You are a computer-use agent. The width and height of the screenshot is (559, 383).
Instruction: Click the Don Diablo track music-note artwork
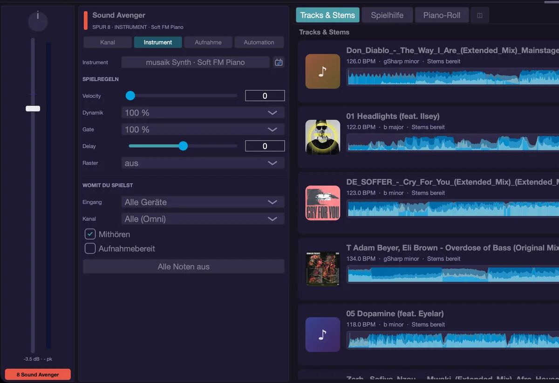click(x=322, y=71)
